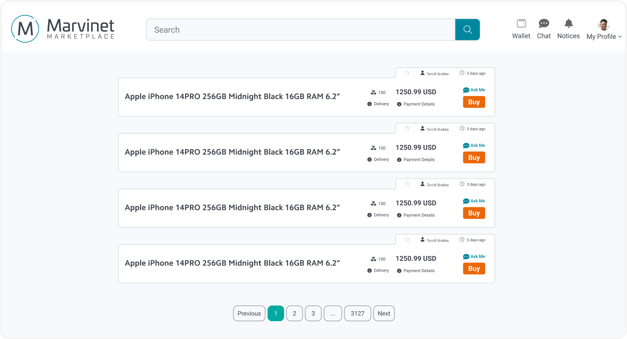Screen dimensions: 627x339
Task: Click Ask Me on the third listing
Action: click(x=474, y=201)
